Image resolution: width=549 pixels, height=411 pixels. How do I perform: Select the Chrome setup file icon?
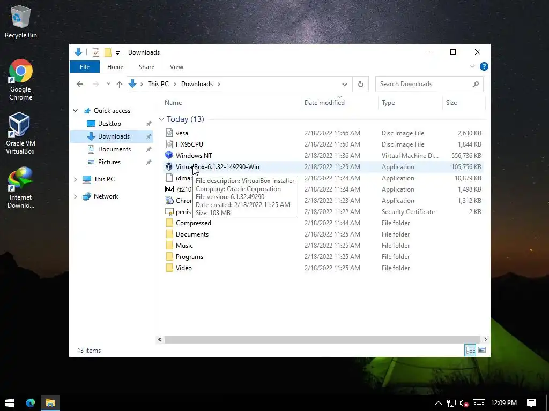pos(169,200)
